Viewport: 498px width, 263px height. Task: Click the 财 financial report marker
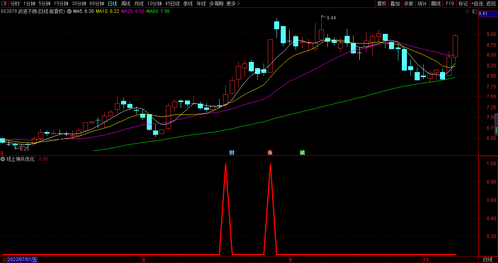pyautogui.click(x=232, y=153)
